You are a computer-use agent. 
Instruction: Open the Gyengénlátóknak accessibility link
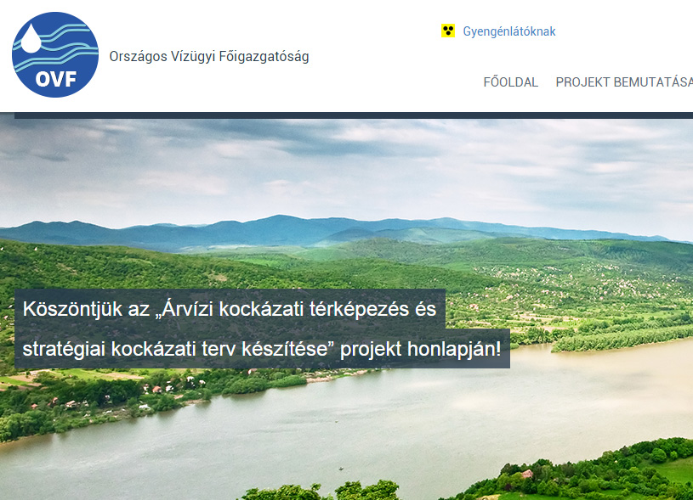(x=509, y=31)
